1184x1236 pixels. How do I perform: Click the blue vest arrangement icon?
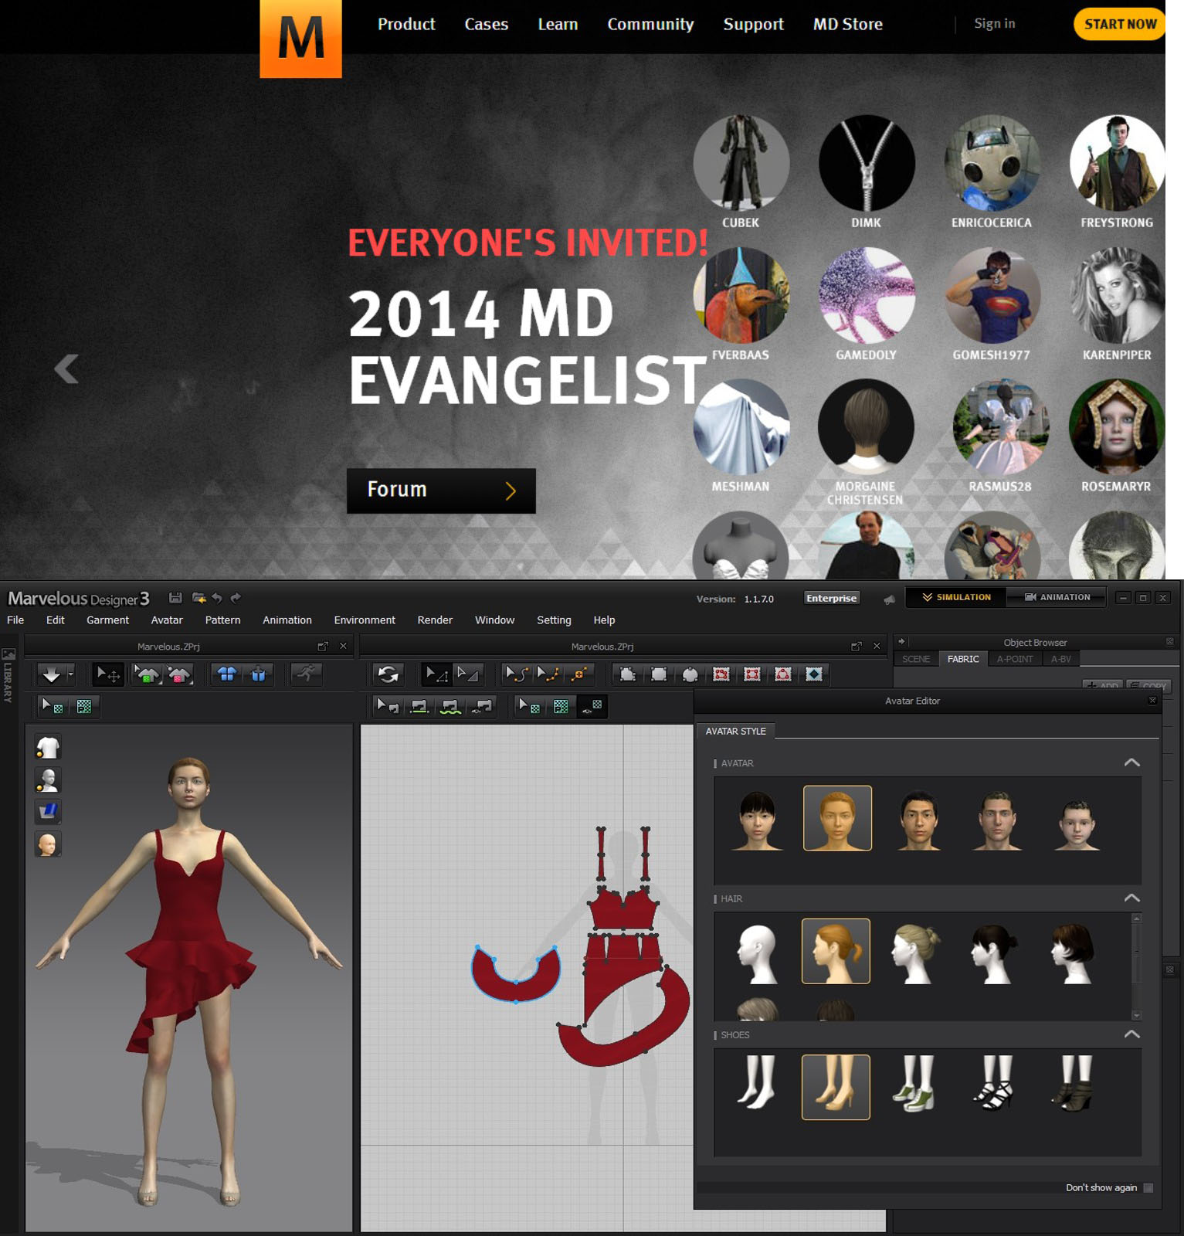(258, 674)
